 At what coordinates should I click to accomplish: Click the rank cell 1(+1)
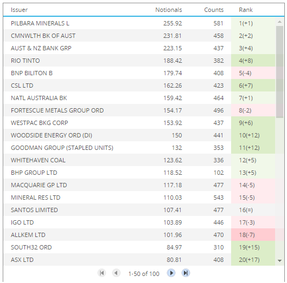click(x=253, y=23)
